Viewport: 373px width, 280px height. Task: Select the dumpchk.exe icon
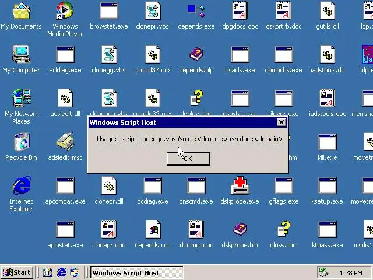(x=284, y=55)
